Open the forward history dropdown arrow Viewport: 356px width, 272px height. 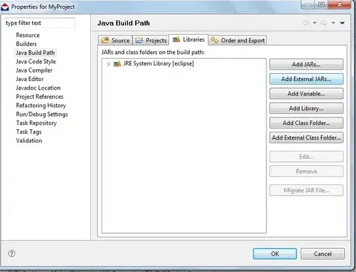(333, 23)
